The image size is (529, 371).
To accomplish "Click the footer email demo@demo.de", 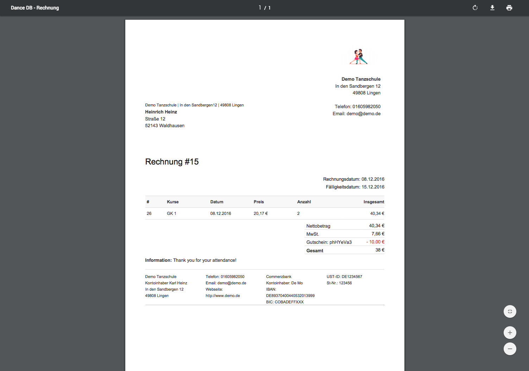I will coord(232,283).
